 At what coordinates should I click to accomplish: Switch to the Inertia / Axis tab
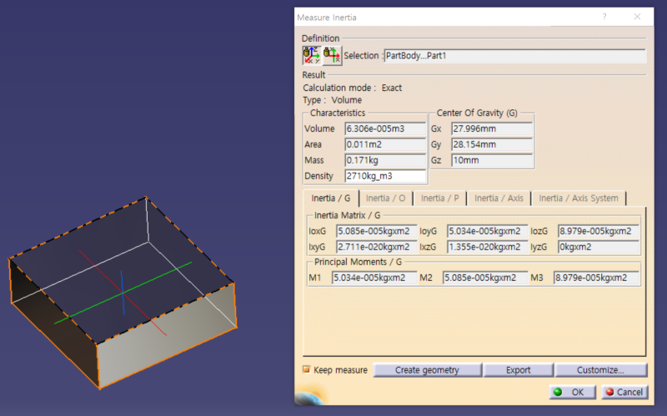pos(499,198)
